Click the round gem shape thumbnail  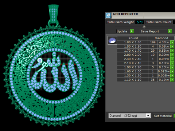[112, 40]
